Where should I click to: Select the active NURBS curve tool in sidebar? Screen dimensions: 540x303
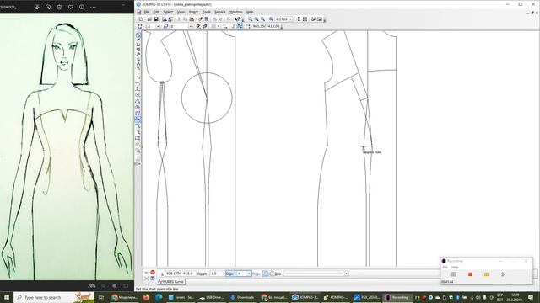138,120
